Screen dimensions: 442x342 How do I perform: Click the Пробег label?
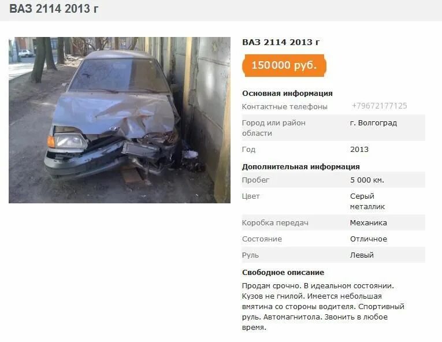tap(256, 180)
